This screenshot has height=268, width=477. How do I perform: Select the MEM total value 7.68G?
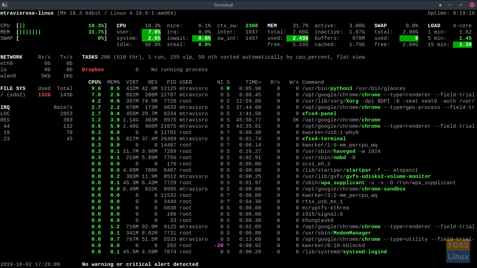click(x=300, y=32)
